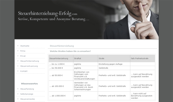Open the Steuerverkuerzung link

point(29,66)
